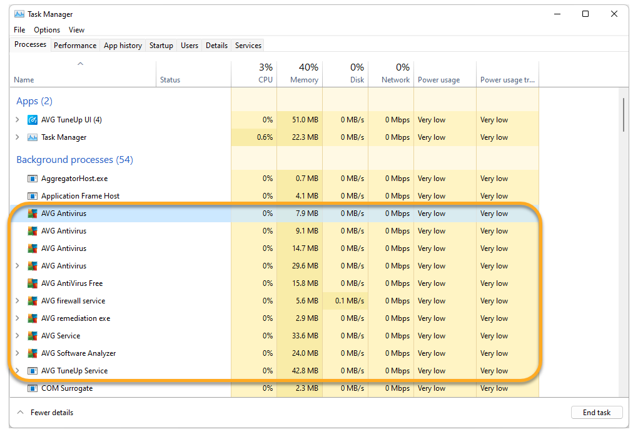Expand the AVG TuneUp Service row
The image size is (633, 432).
pyautogui.click(x=18, y=371)
